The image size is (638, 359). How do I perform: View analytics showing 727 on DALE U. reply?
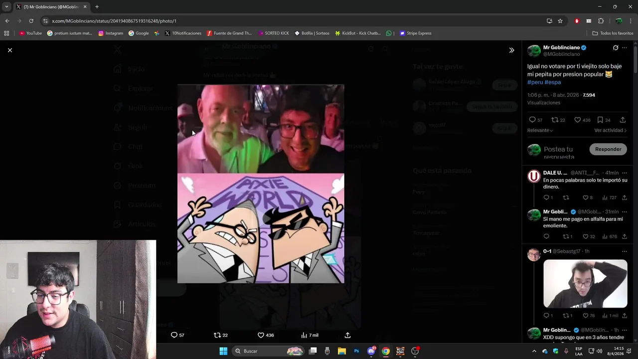(x=610, y=197)
